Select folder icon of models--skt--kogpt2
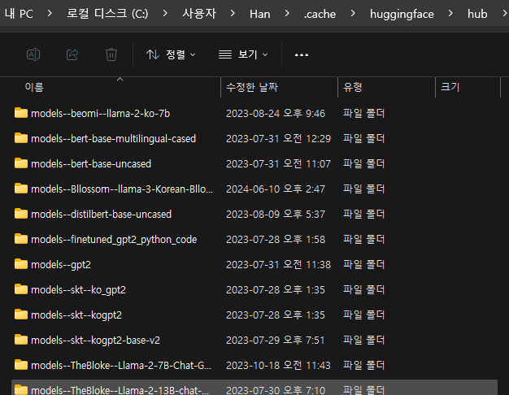 click(x=21, y=315)
